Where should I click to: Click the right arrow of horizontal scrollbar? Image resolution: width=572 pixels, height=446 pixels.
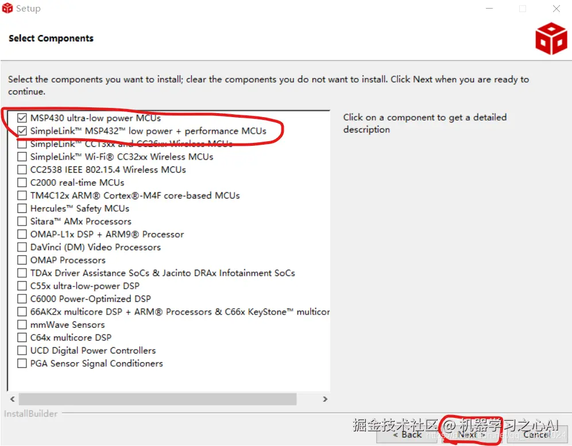pyautogui.click(x=325, y=399)
